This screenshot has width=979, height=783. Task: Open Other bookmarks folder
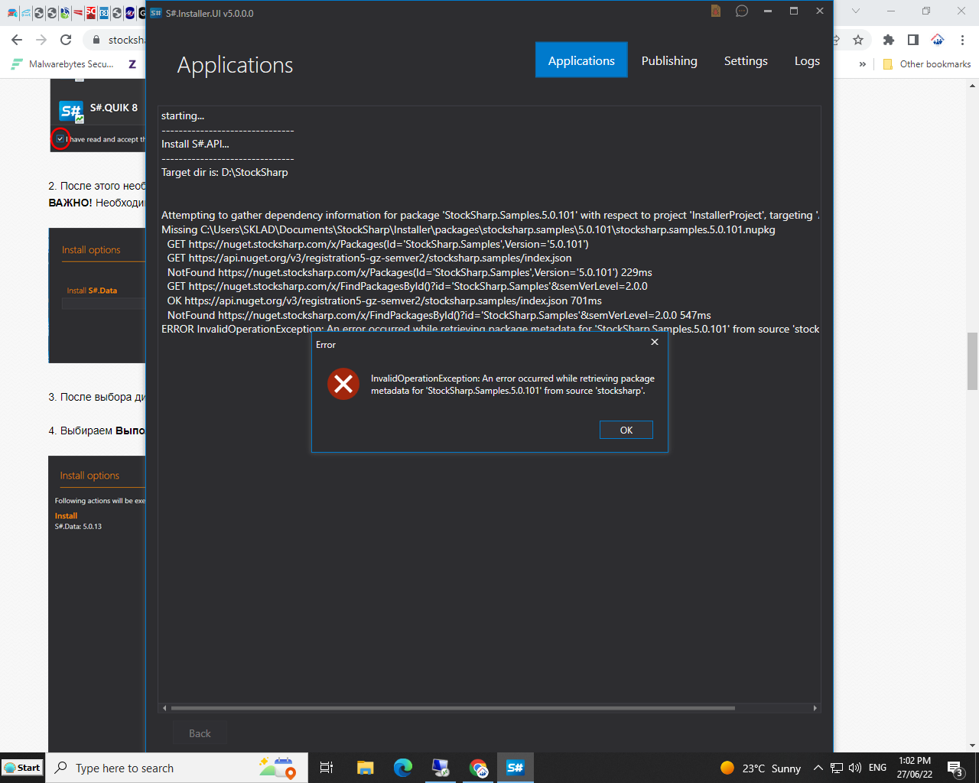pos(927,64)
